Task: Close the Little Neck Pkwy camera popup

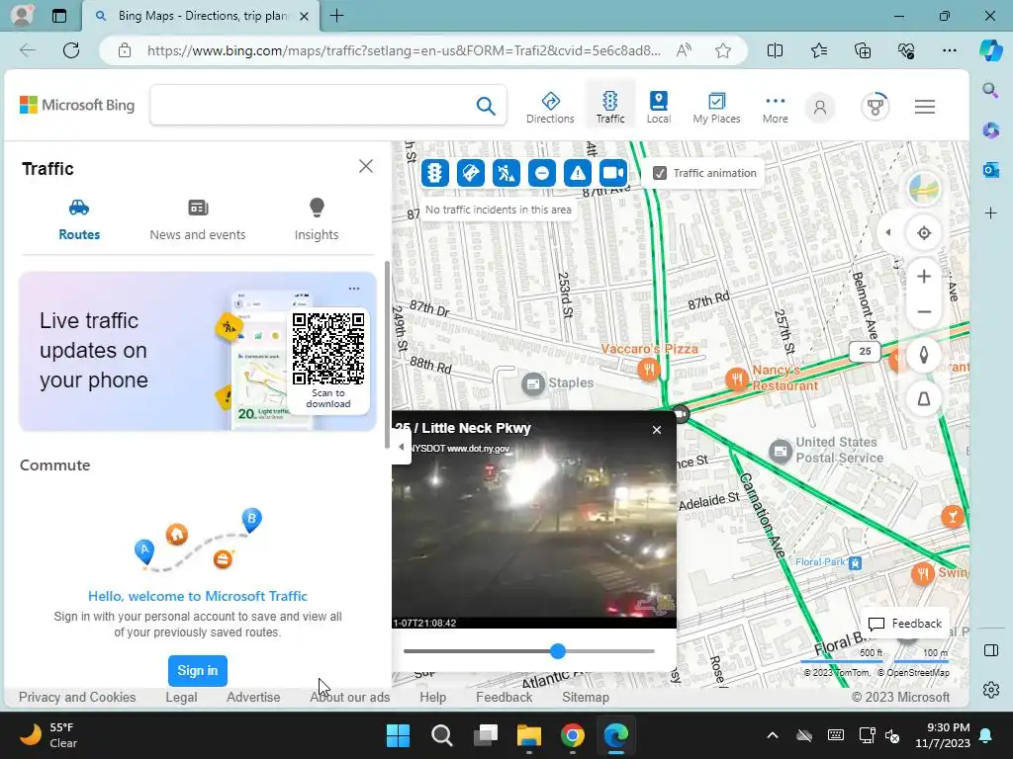Action: 657,430
